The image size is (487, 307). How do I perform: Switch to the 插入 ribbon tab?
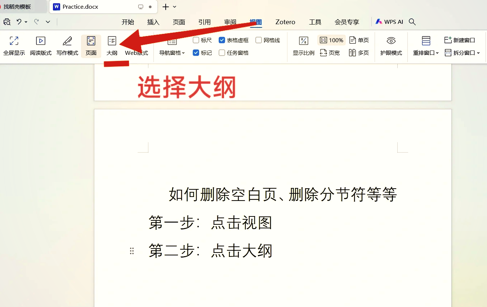pyautogui.click(x=153, y=22)
